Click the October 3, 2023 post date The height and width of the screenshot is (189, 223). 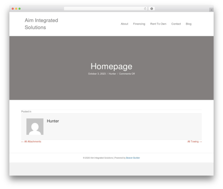[x=97, y=74]
